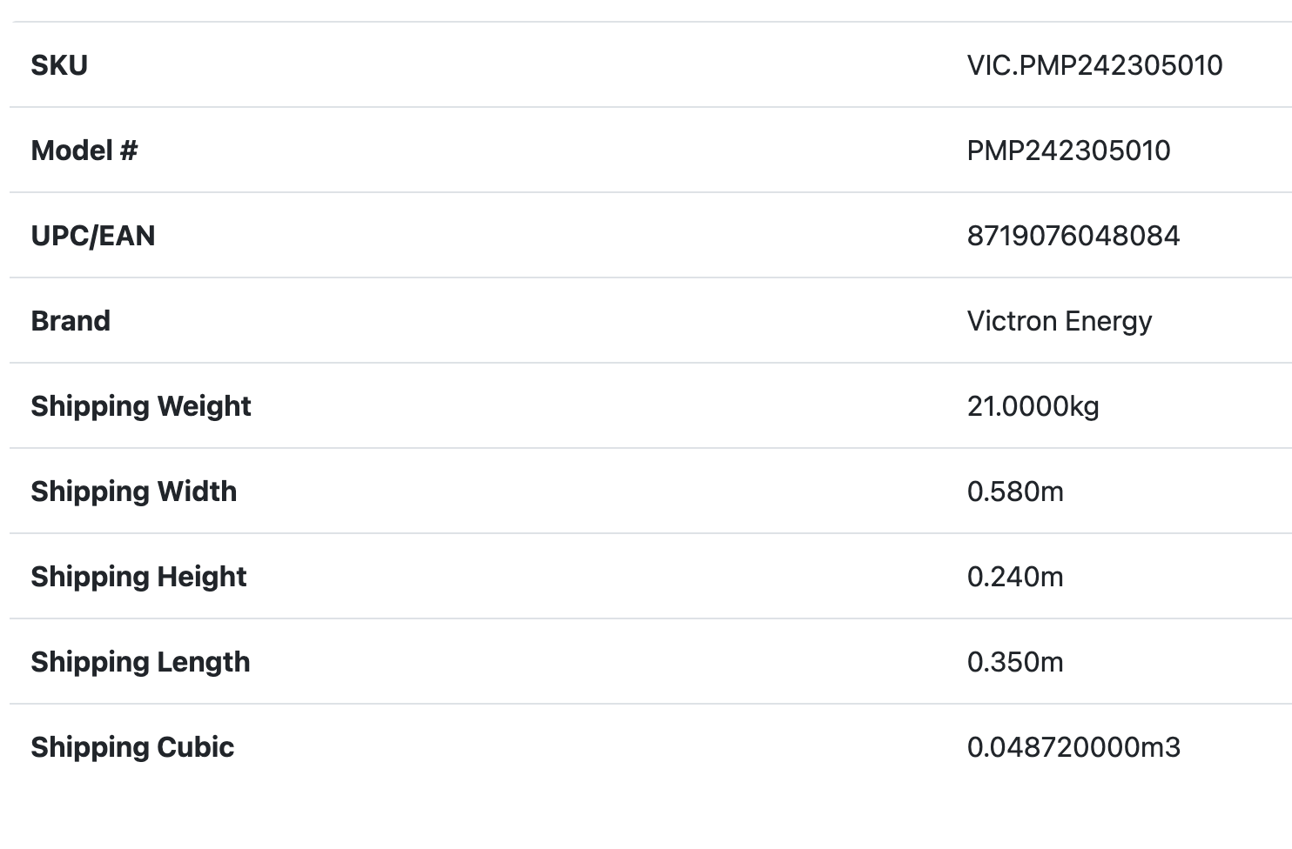Click the Shipping Length label
The height and width of the screenshot is (849, 1292).
click(140, 662)
